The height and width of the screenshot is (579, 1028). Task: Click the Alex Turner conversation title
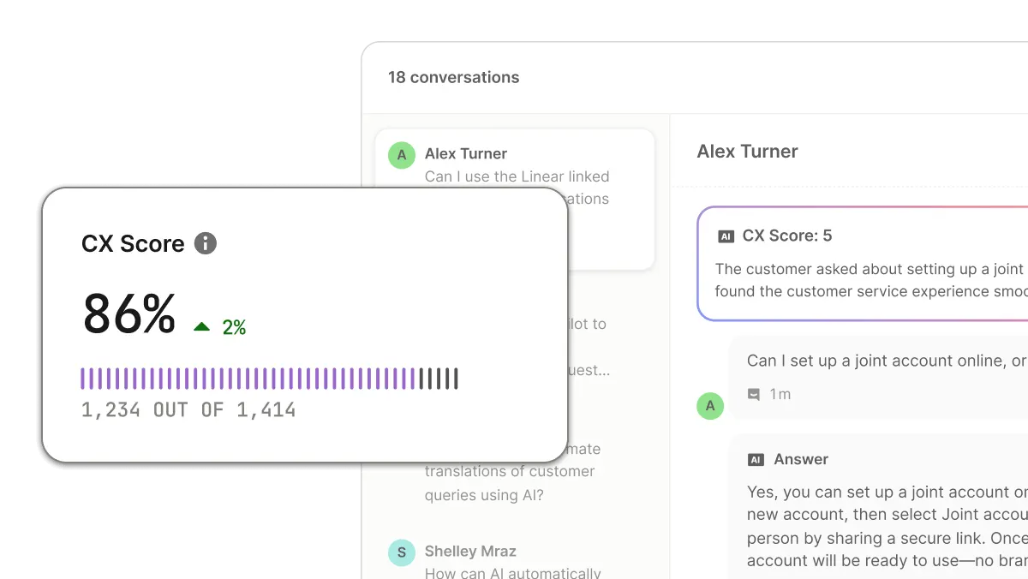click(747, 152)
